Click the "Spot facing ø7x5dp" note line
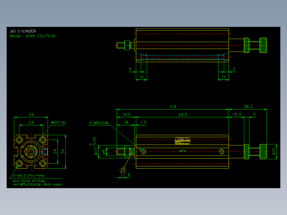The width and height of the screenshot is (287, 215). (29, 181)
